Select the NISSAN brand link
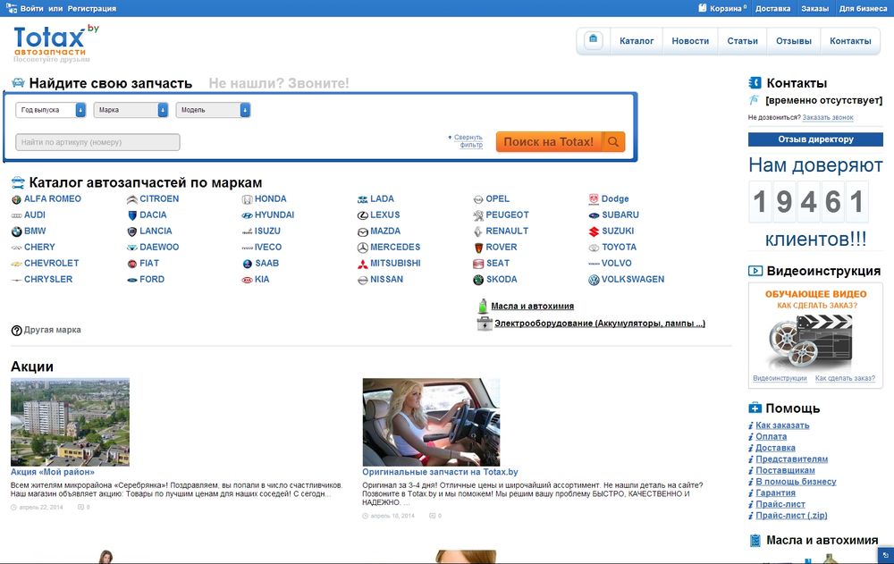894x564 pixels. pos(386,279)
